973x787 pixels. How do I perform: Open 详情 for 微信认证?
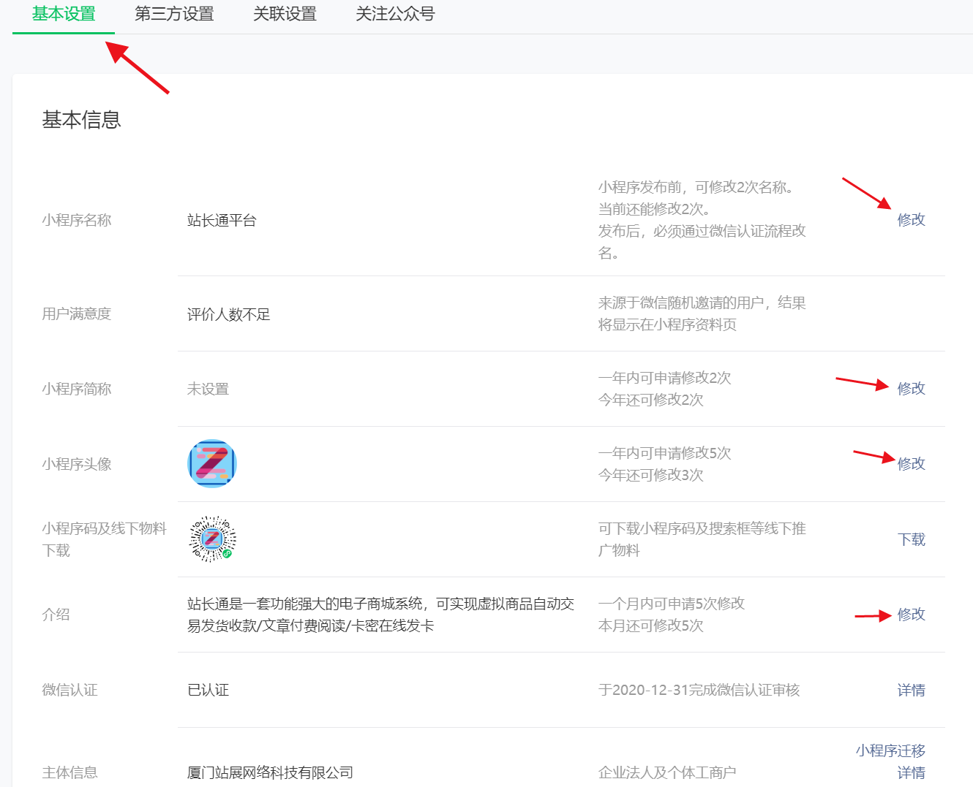(911, 691)
